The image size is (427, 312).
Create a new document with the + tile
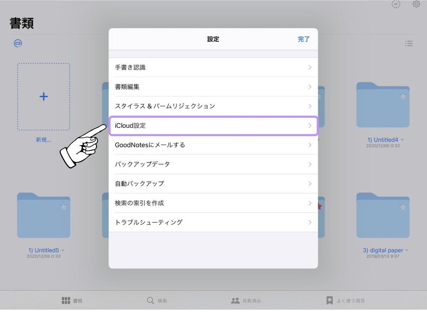coord(43,96)
